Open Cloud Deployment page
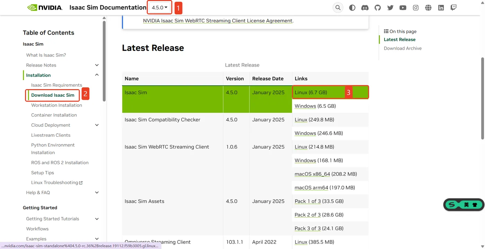Image resolution: width=485 pixels, height=249 pixels. coord(51,125)
